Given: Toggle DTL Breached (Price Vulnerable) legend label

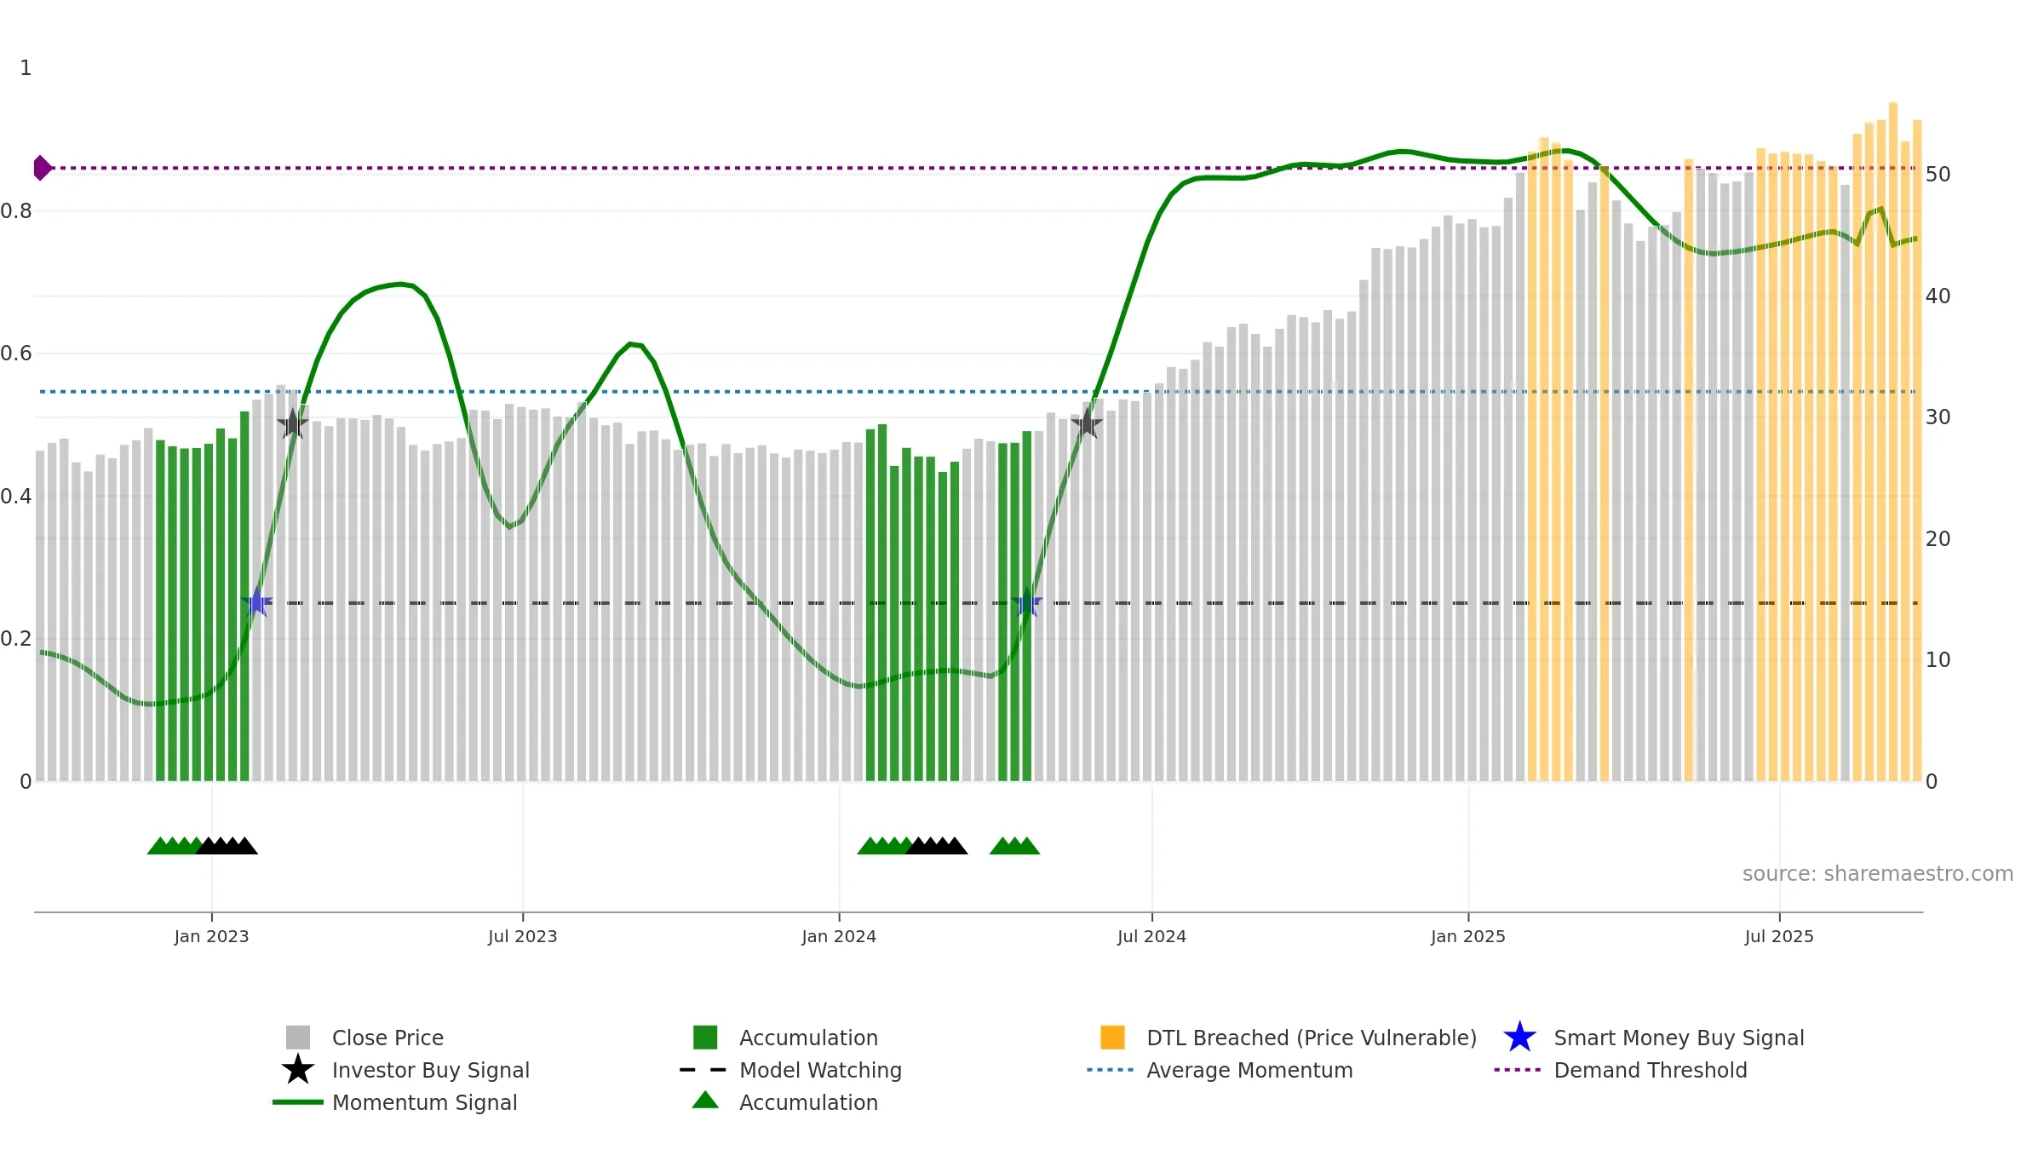Looking at the screenshot, I should pos(1312,1038).
